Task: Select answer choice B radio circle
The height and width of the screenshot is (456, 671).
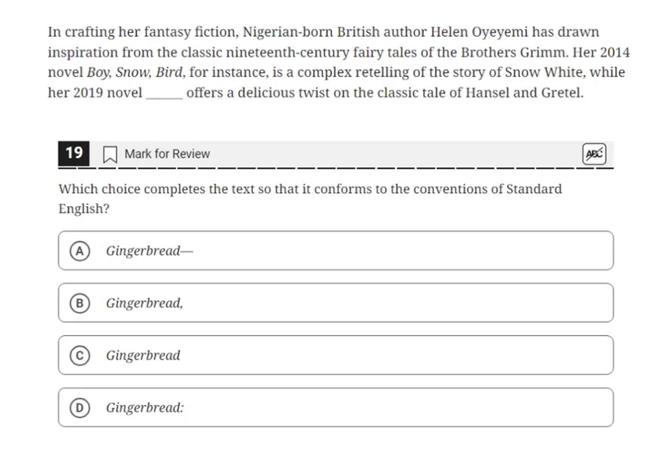Action: (x=80, y=303)
